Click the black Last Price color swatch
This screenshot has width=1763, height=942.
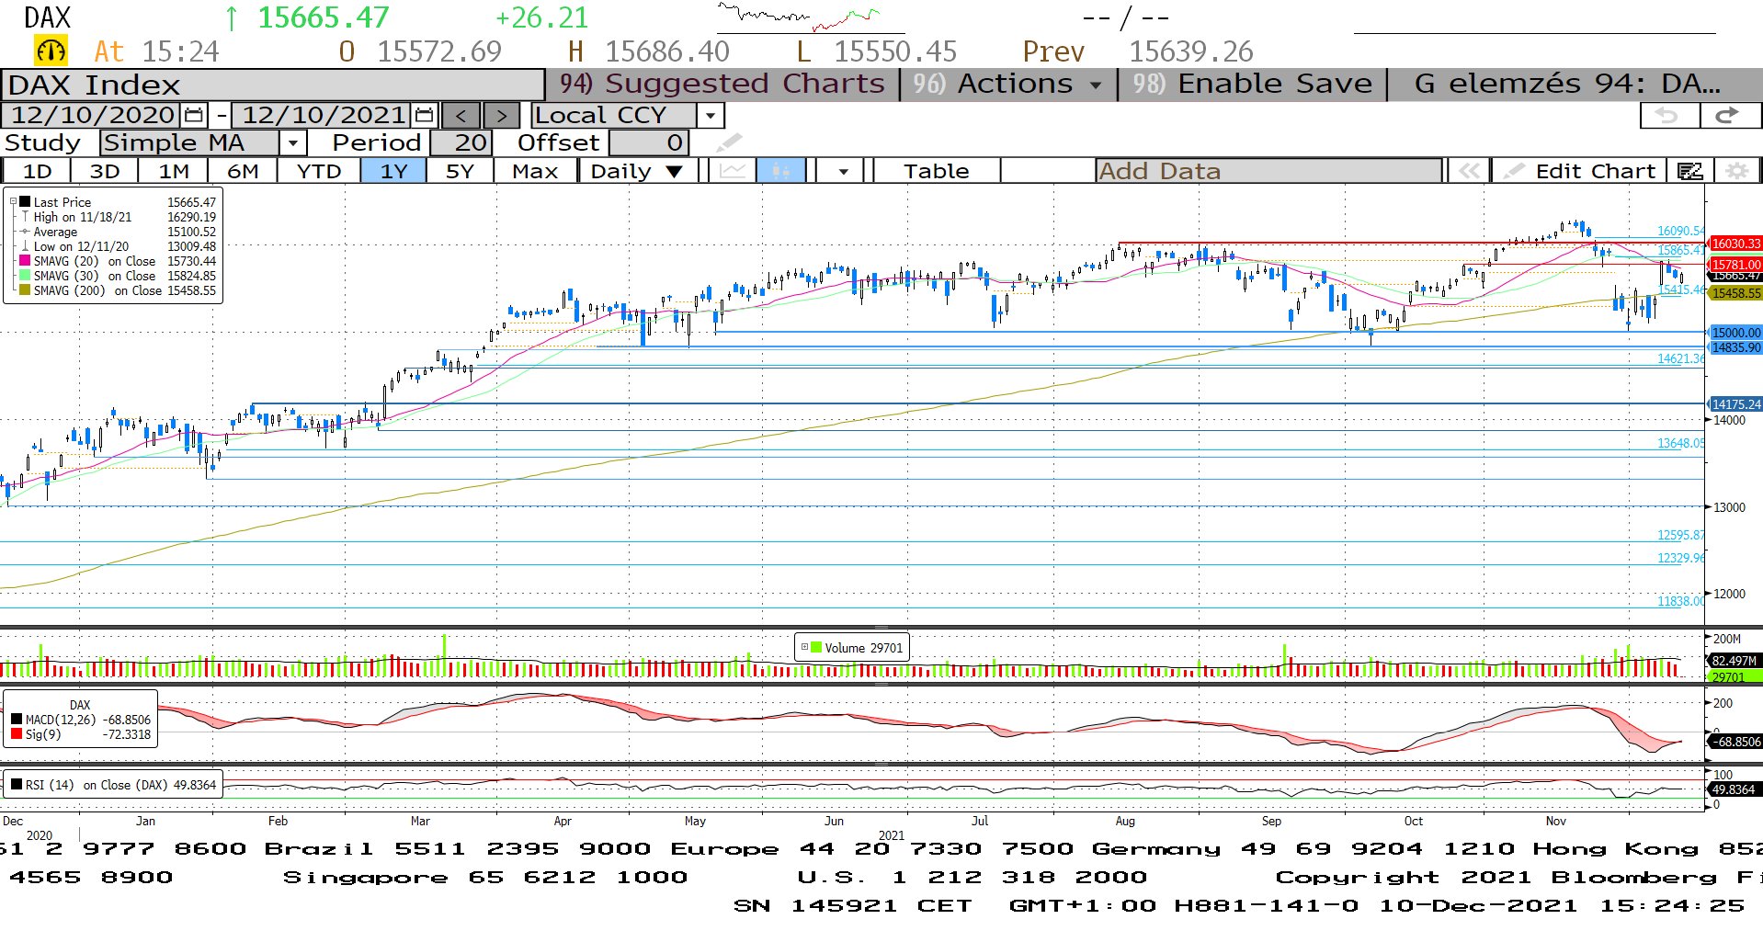[25, 201]
